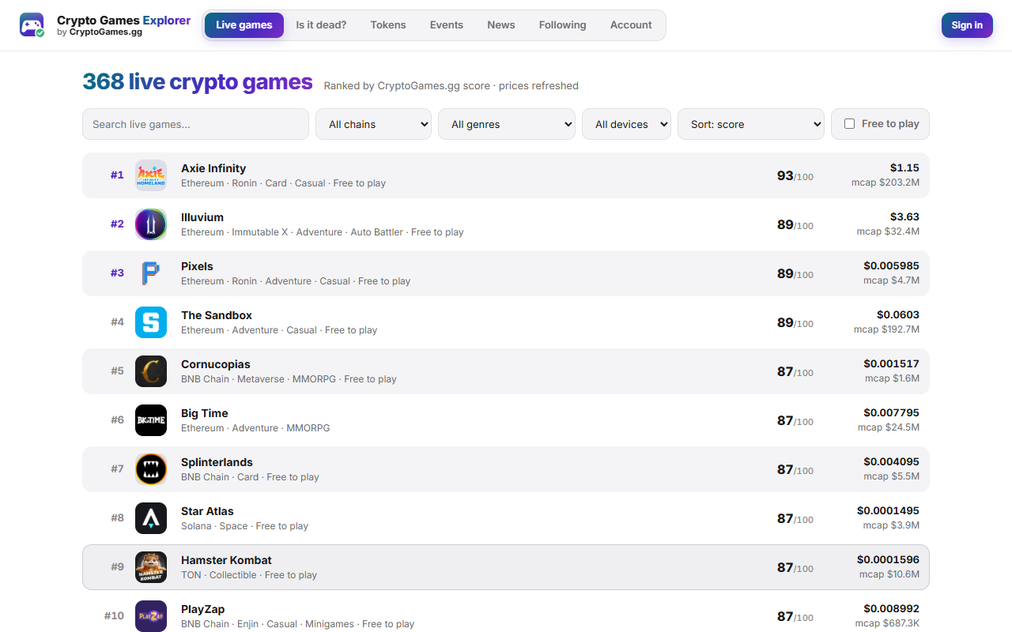This screenshot has width=1012, height=632.
Task: Click the PlayZap game title
Action: [203, 609]
